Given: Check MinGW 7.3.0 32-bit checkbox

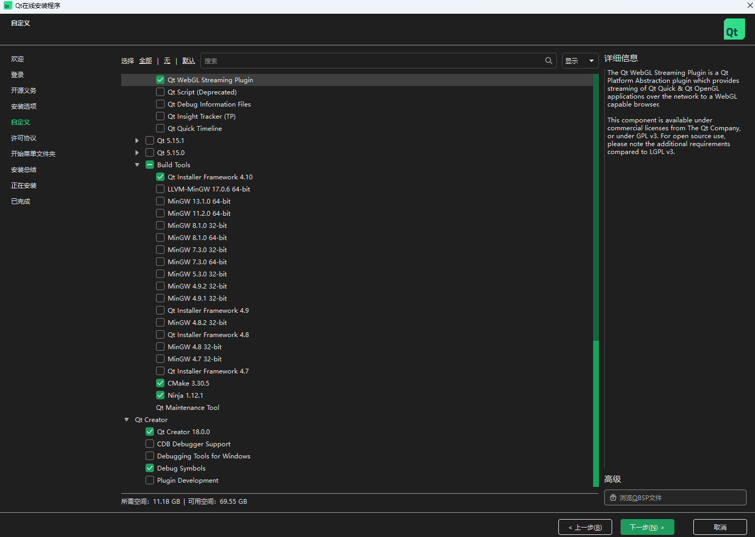Looking at the screenshot, I should tap(160, 250).
